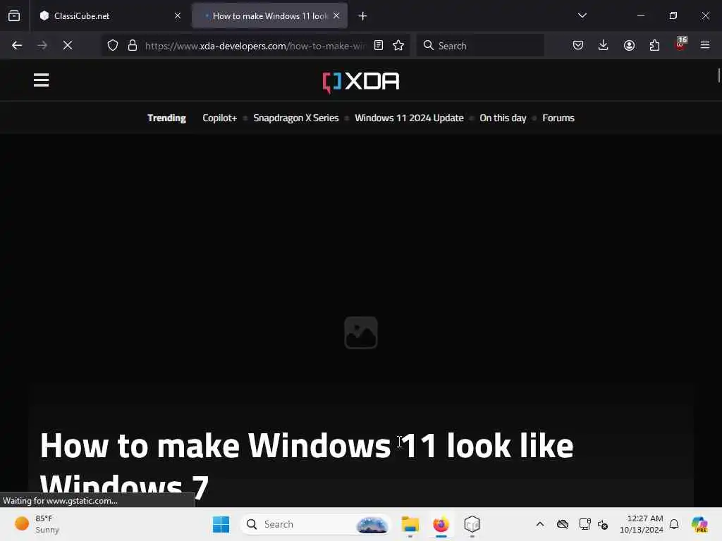
Task: Open the Downloads panel
Action: [x=604, y=46]
